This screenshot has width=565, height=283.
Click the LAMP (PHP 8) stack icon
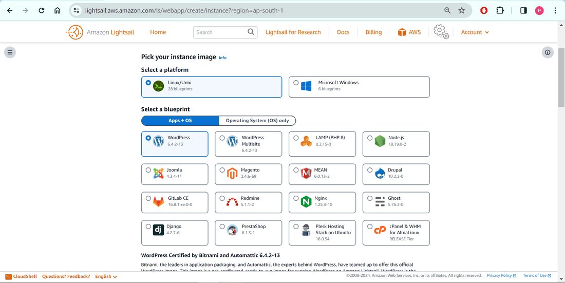(306, 141)
